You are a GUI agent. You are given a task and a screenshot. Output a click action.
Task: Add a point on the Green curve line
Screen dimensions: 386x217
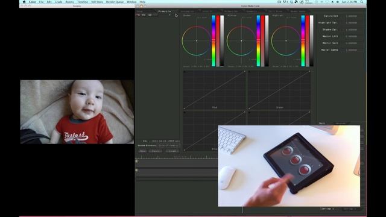279,90
